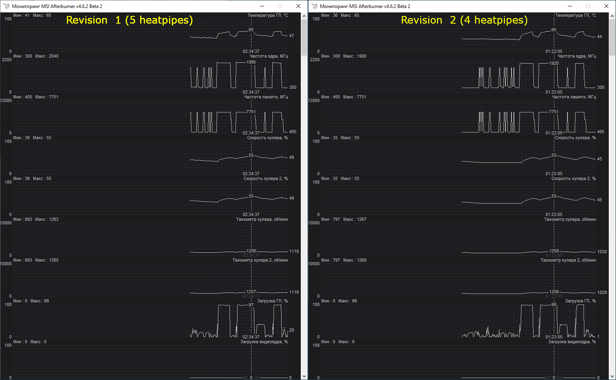Click 'Загрузка ГП, %' label in the right window
This screenshot has height=380, width=616.
[x=580, y=301]
